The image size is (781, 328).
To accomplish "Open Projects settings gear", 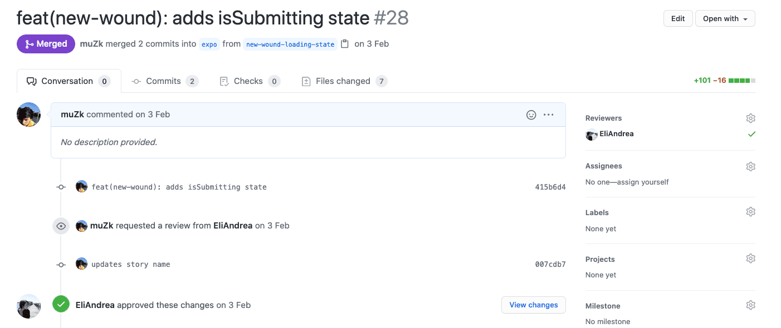I will (750, 259).
